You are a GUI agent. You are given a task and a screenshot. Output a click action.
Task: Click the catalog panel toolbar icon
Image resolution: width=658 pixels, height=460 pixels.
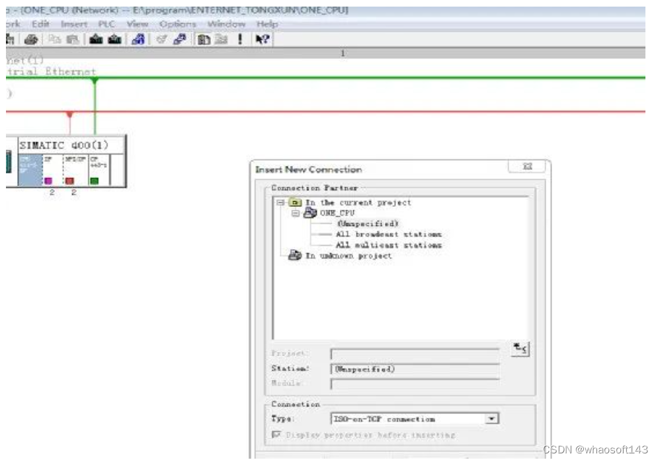[x=204, y=40]
